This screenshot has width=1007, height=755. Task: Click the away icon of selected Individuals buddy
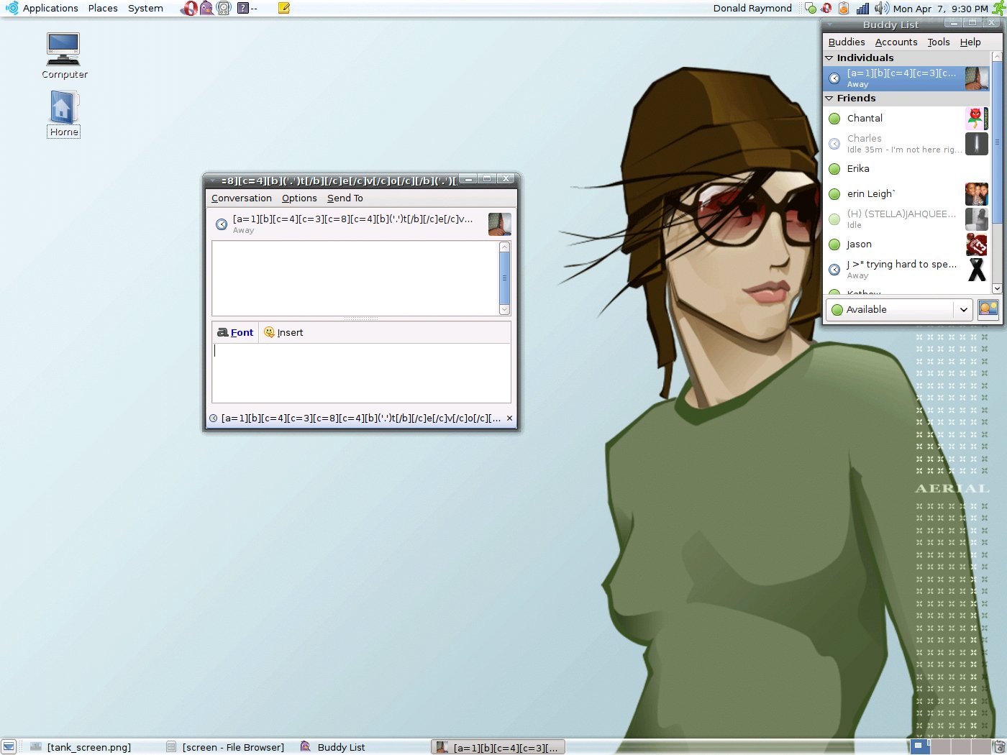pos(834,78)
